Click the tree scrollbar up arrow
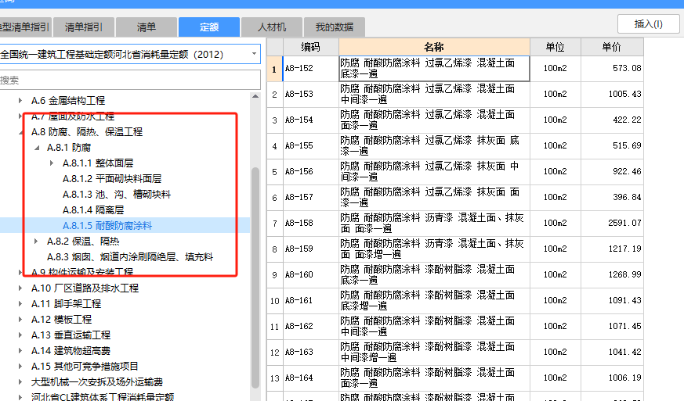The image size is (684, 401). [x=255, y=96]
